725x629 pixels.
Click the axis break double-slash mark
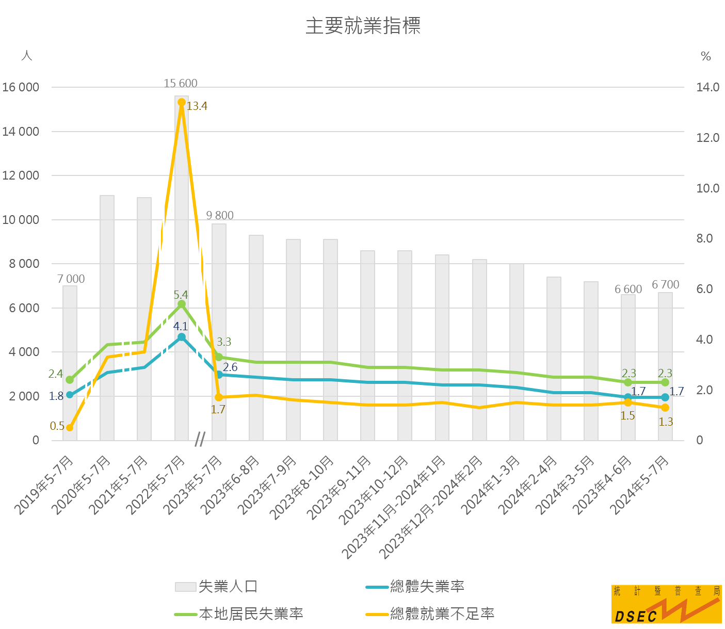[200, 440]
